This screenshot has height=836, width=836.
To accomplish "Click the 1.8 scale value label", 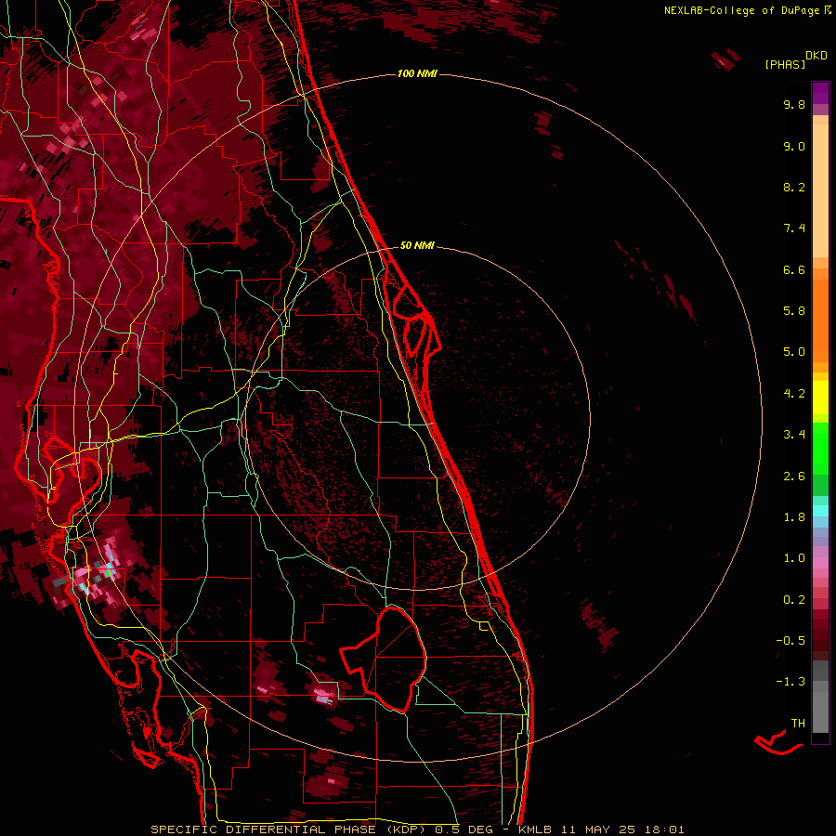I will [x=794, y=517].
